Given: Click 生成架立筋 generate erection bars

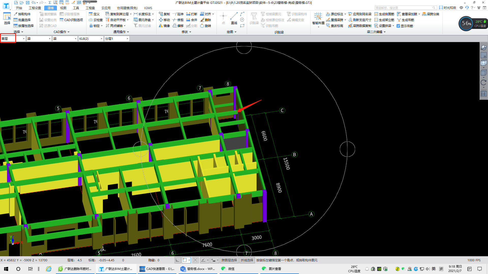Looking at the screenshot, I should tap(384, 20).
